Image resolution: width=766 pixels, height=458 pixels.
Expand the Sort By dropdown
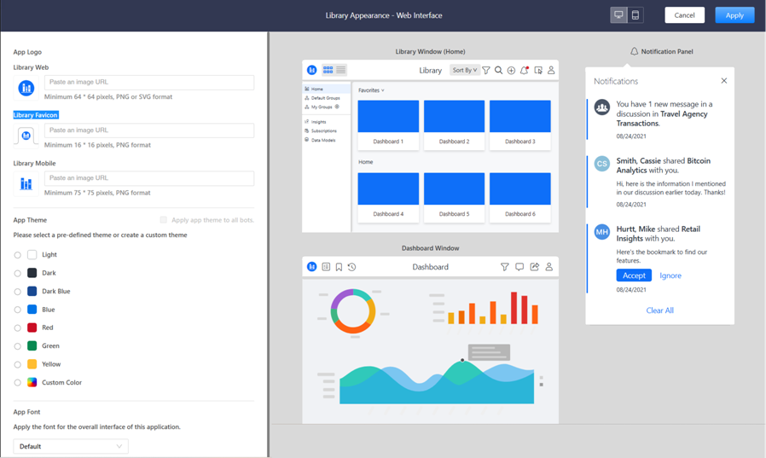(465, 70)
